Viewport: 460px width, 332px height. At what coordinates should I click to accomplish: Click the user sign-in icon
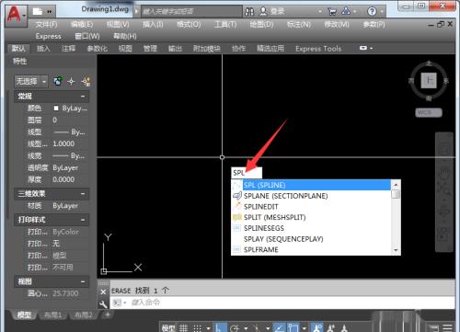pos(263,11)
